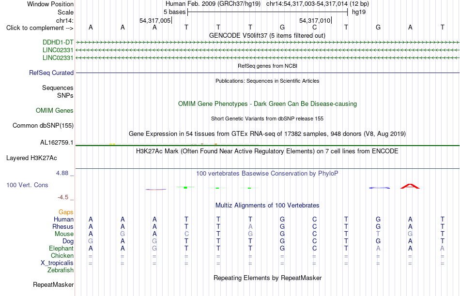Open 'Multiz Alignments of 100 Vertebrates' title
This screenshot has width=460, height=296.
tap(267, 206)
